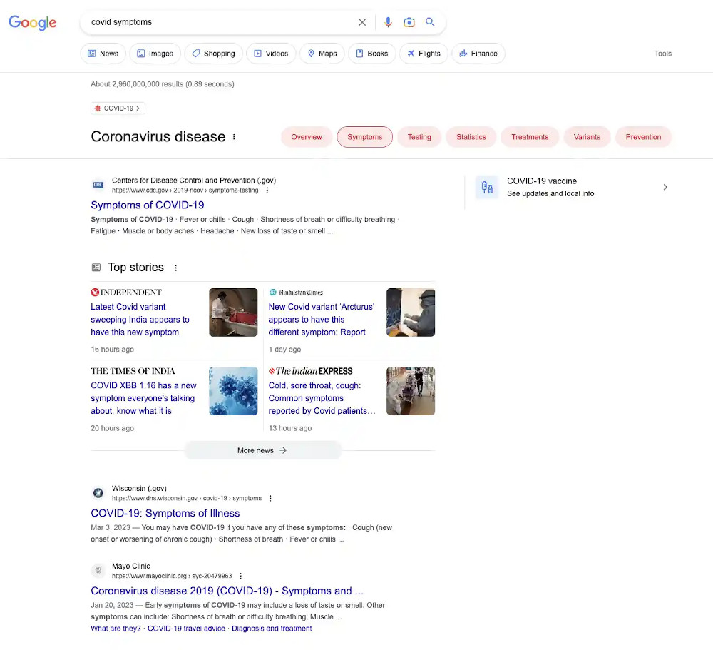Follow the COVID-19 travel advice sitelink
The width and height of the screenshot is (713, 650).
click(x=186, y=629)
